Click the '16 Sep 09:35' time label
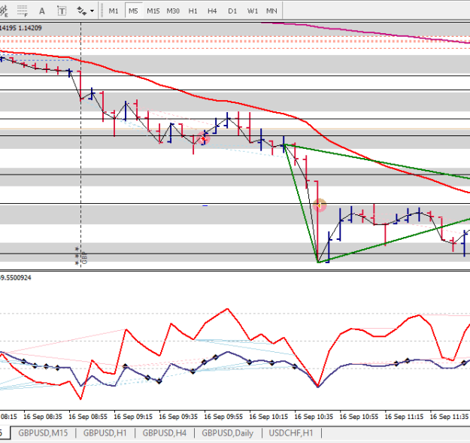The image size is (470, 443). 178,417
